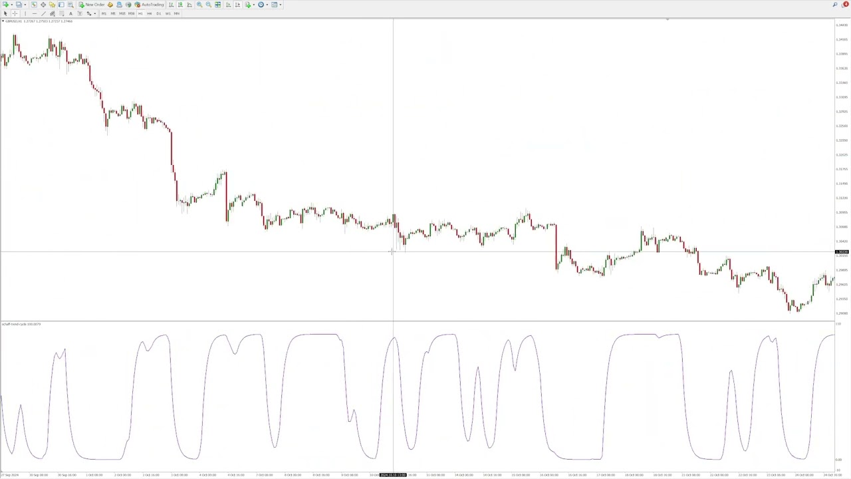Switch chart to D1 timeframe
This screenshot has height=479, width=851.
[x=158, y=13]
